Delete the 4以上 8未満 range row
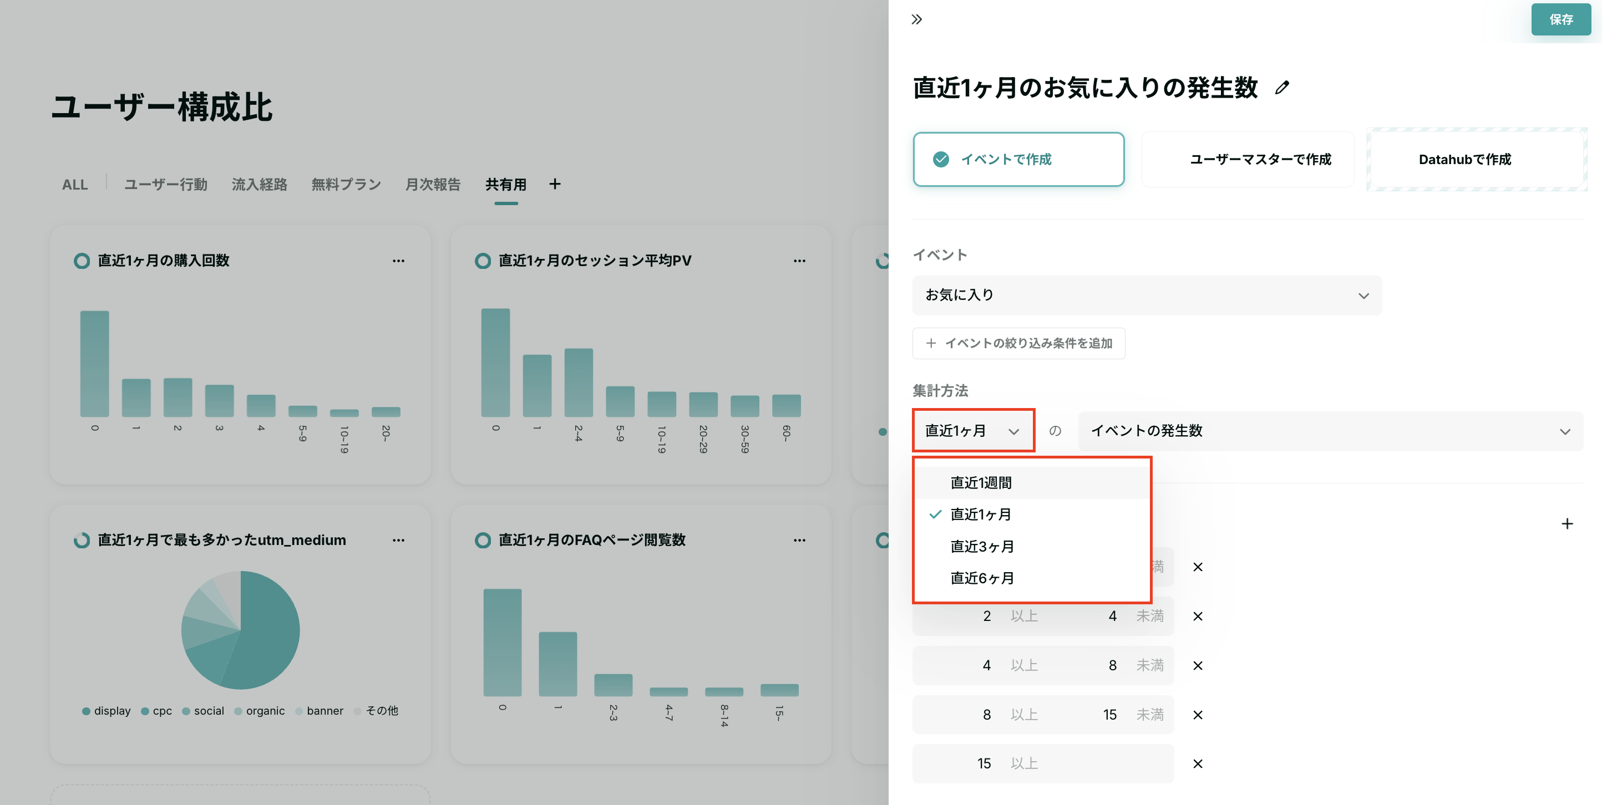The width and height of the screenshot is (1602, 805). 1197,665
